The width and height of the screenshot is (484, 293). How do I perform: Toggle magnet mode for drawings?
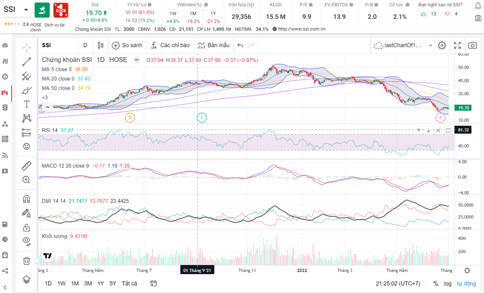pos(26,199)
